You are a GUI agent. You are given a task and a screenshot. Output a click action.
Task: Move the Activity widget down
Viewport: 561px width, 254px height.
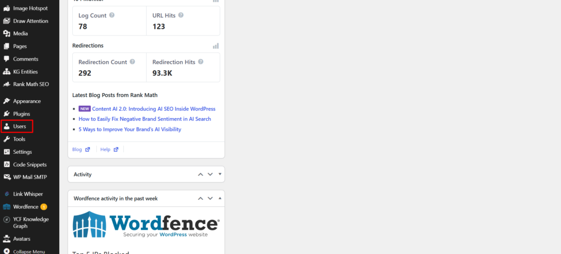point(210,175)
